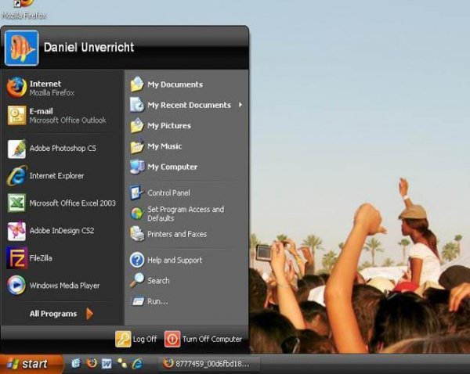Viewport: 470px width, 374px height.
Task: Click the All Programs label
Action: tap(53, 314)
